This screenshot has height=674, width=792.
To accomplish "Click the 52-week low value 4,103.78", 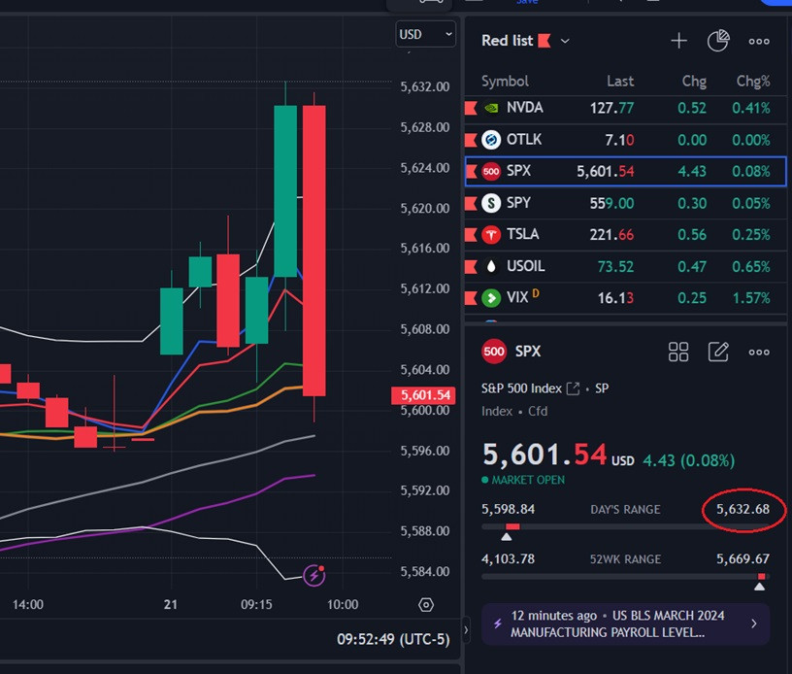I will (509, 558).
